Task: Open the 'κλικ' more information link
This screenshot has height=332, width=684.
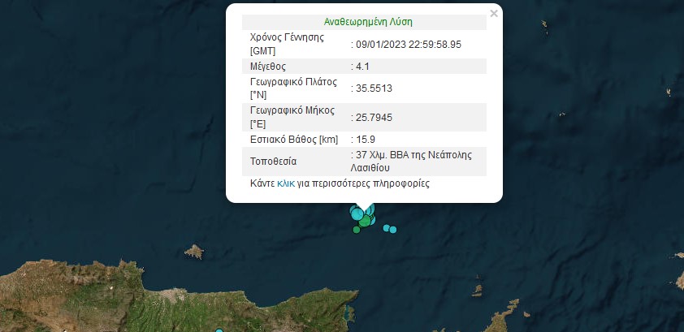Action: click(x=286, y=184)
